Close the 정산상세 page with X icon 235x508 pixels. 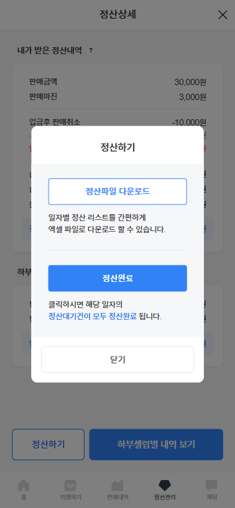(x=223, y=15)
